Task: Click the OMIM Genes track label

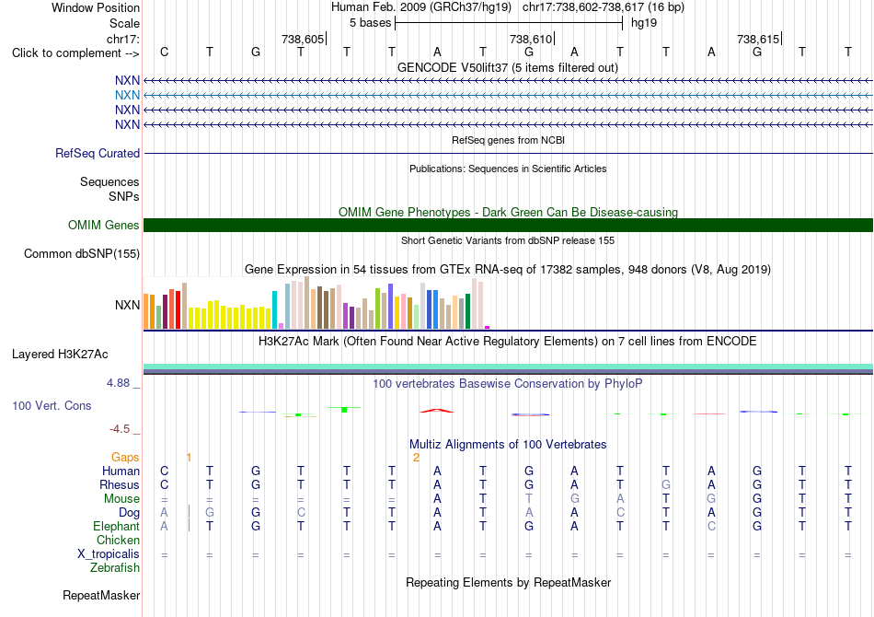Action: pos(103,226)
